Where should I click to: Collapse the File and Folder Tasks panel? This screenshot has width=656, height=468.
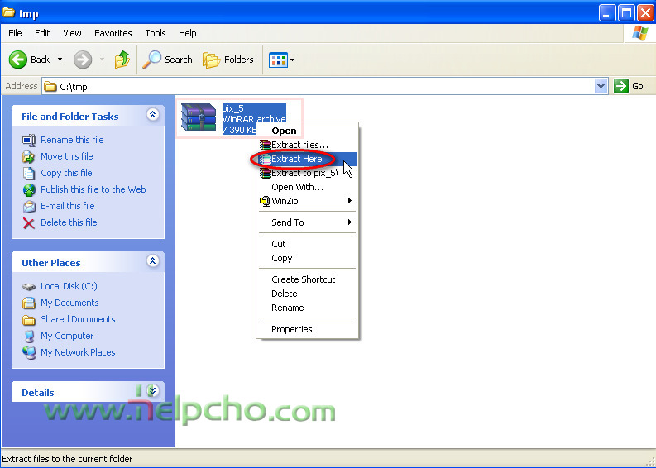point(153,115)
